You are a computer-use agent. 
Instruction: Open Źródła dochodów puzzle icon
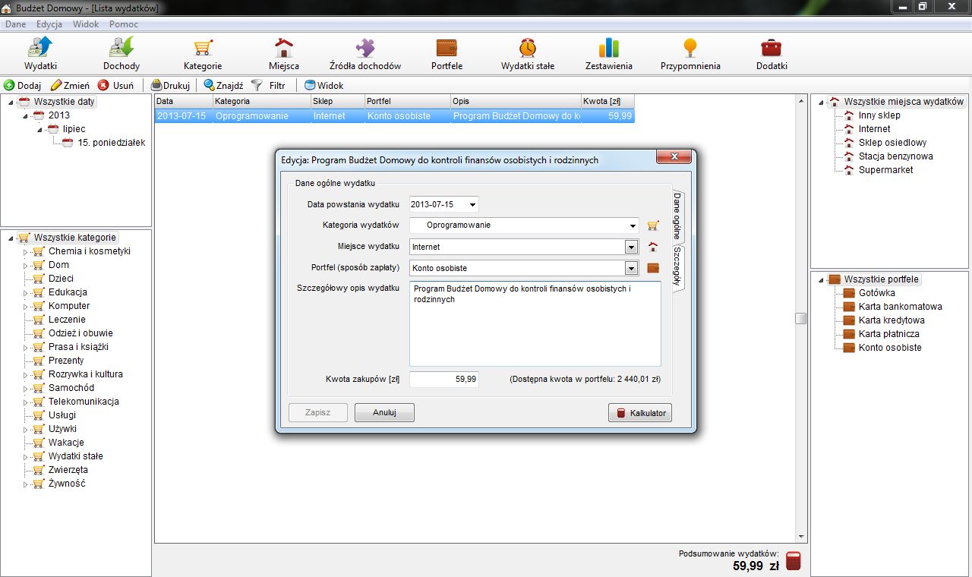click(x=365, y=47)
